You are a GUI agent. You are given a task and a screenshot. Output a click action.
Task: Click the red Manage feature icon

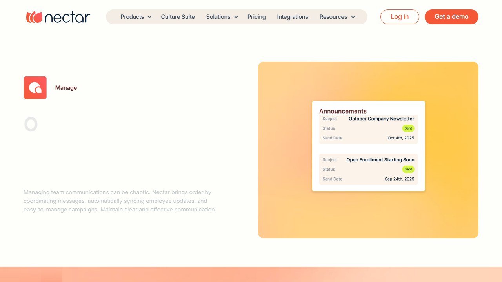tap(35, 88)
